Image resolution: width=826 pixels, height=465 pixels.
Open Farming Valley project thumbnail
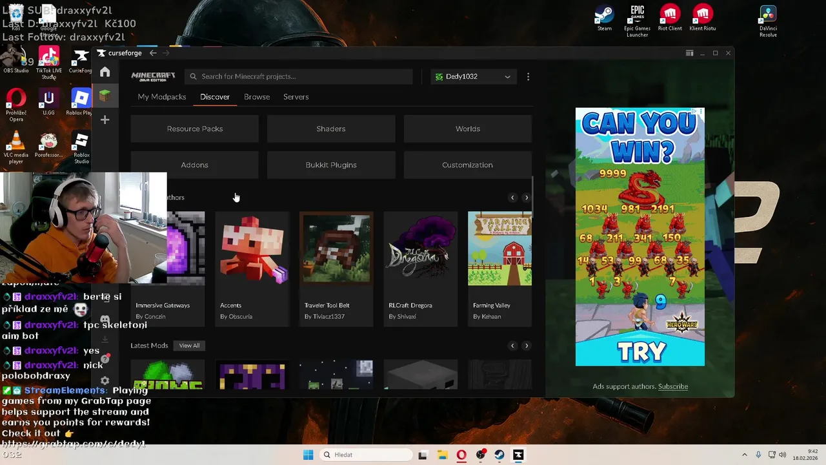tap(500, 249)
